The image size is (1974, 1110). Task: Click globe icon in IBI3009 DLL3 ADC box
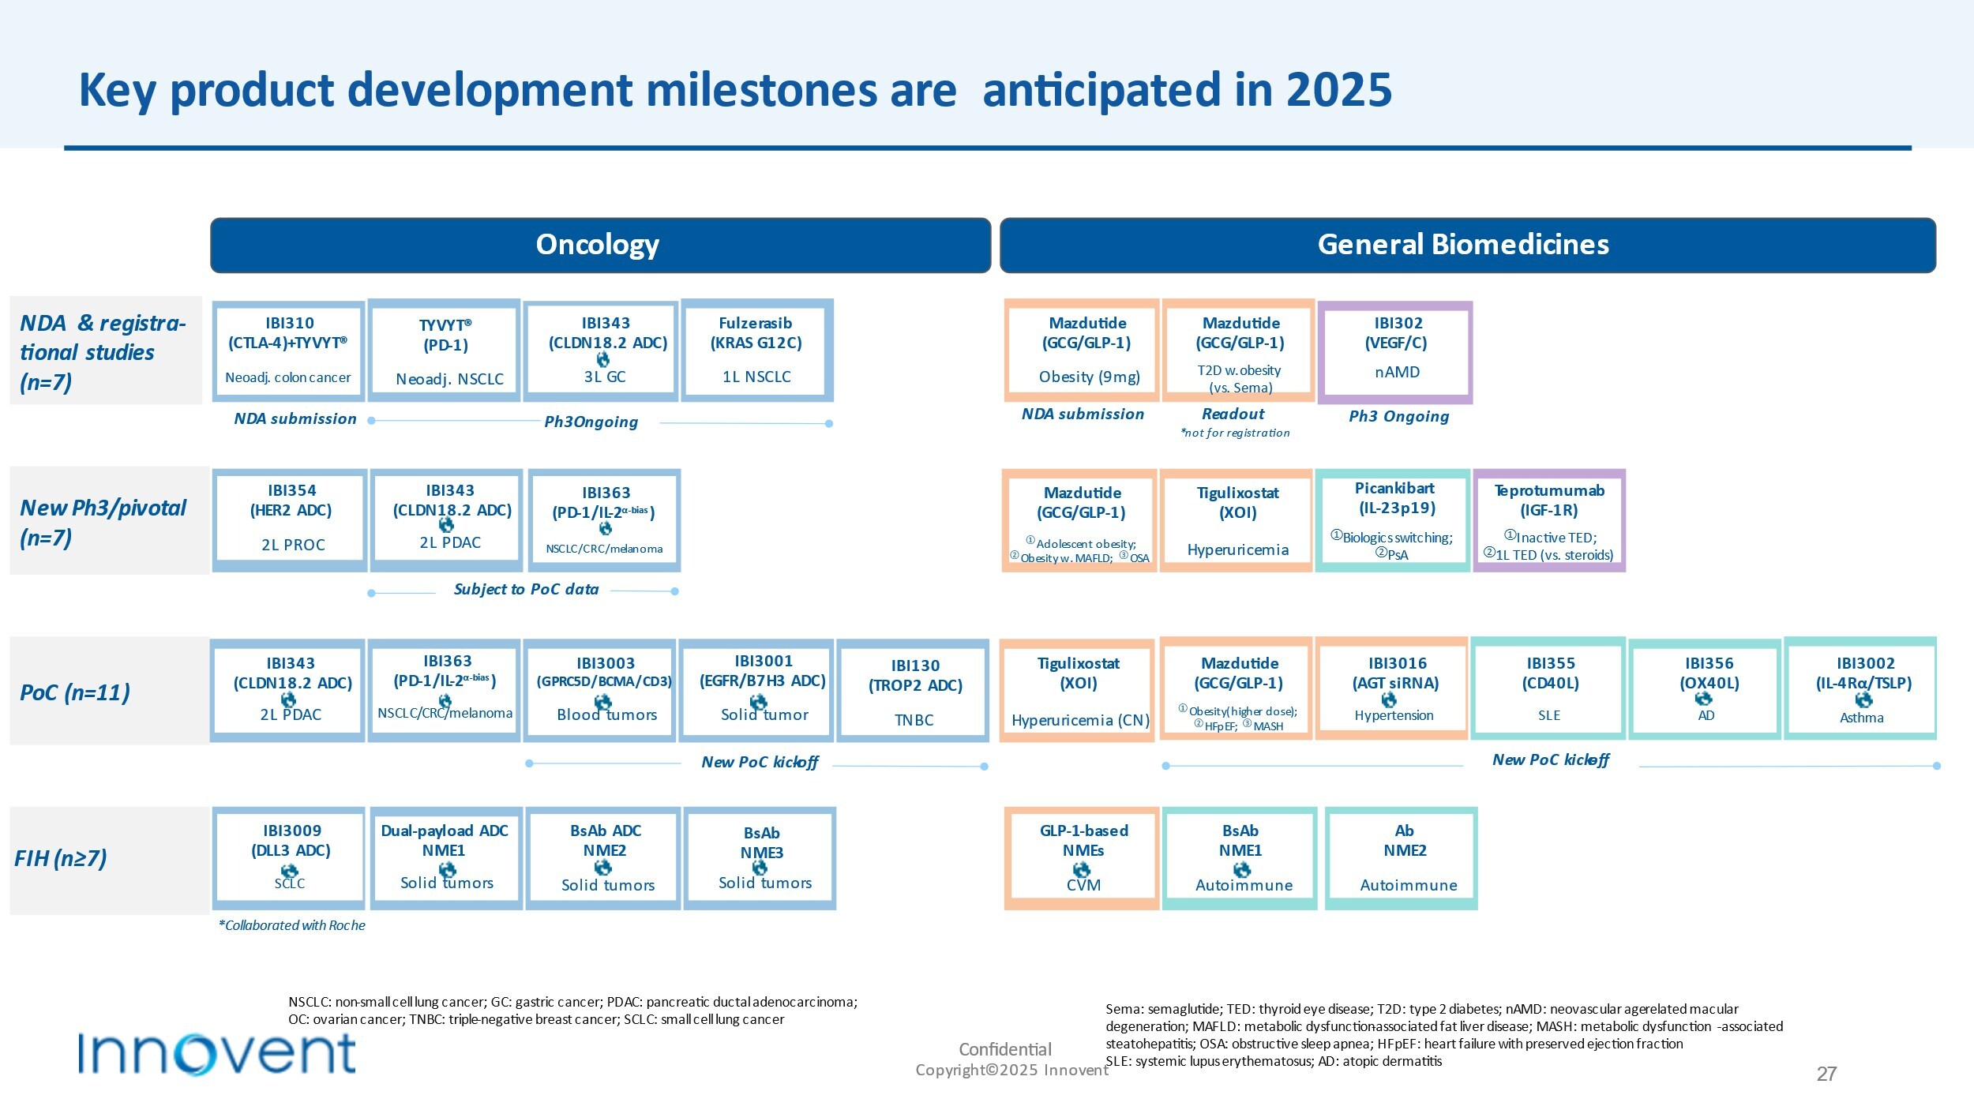click(x=290, y=871)
